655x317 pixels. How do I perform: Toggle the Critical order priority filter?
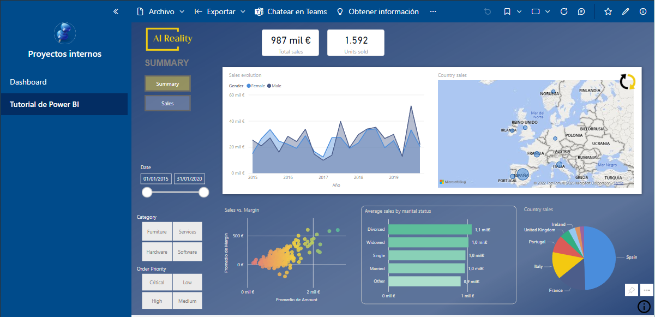click(157, 283)
